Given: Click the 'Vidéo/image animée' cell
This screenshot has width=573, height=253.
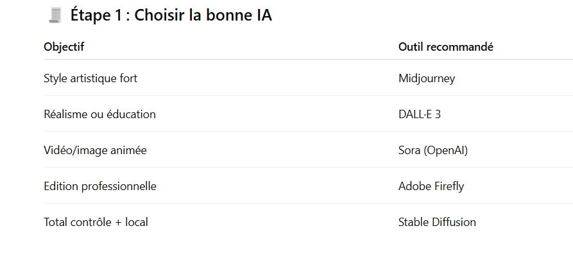Looking at the screenshot, I should pos(96,150).
